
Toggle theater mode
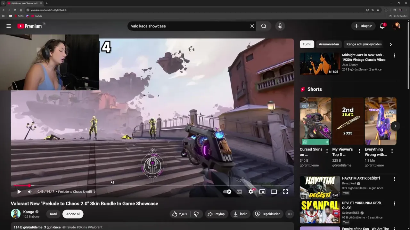pyautogui.click(x=274, y=192)
